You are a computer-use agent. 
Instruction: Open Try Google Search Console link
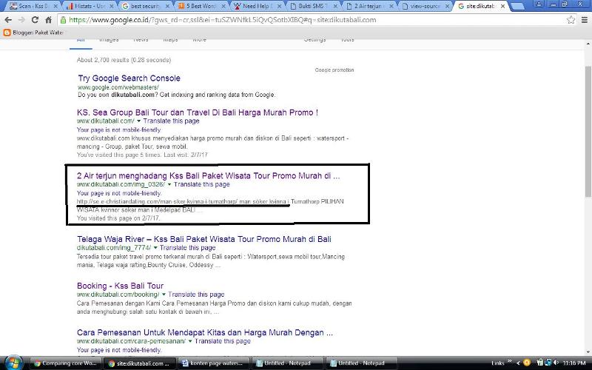coord(129,78)
